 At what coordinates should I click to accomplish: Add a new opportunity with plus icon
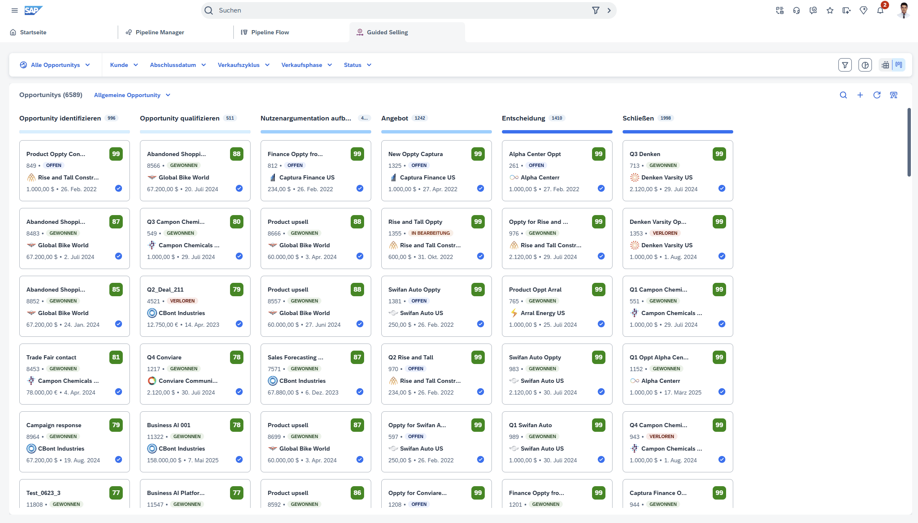860,95
